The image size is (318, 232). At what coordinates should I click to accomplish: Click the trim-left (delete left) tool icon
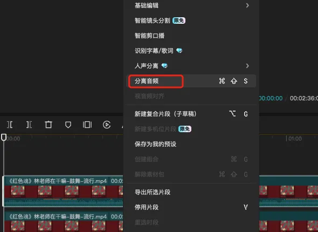click(x=10, y=125)
